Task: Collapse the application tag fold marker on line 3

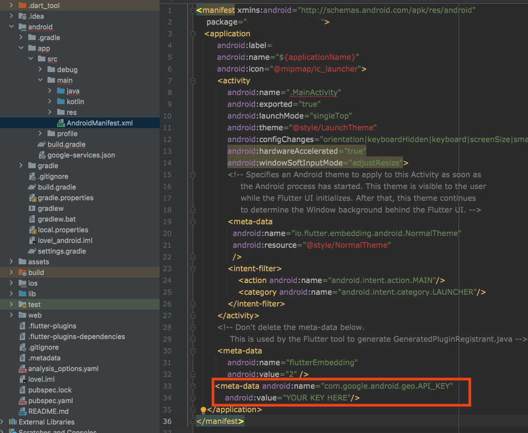Action: (x=193, y=34)
